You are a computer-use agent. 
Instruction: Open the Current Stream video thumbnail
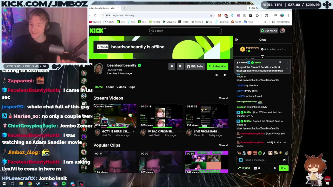click(115, 116)
